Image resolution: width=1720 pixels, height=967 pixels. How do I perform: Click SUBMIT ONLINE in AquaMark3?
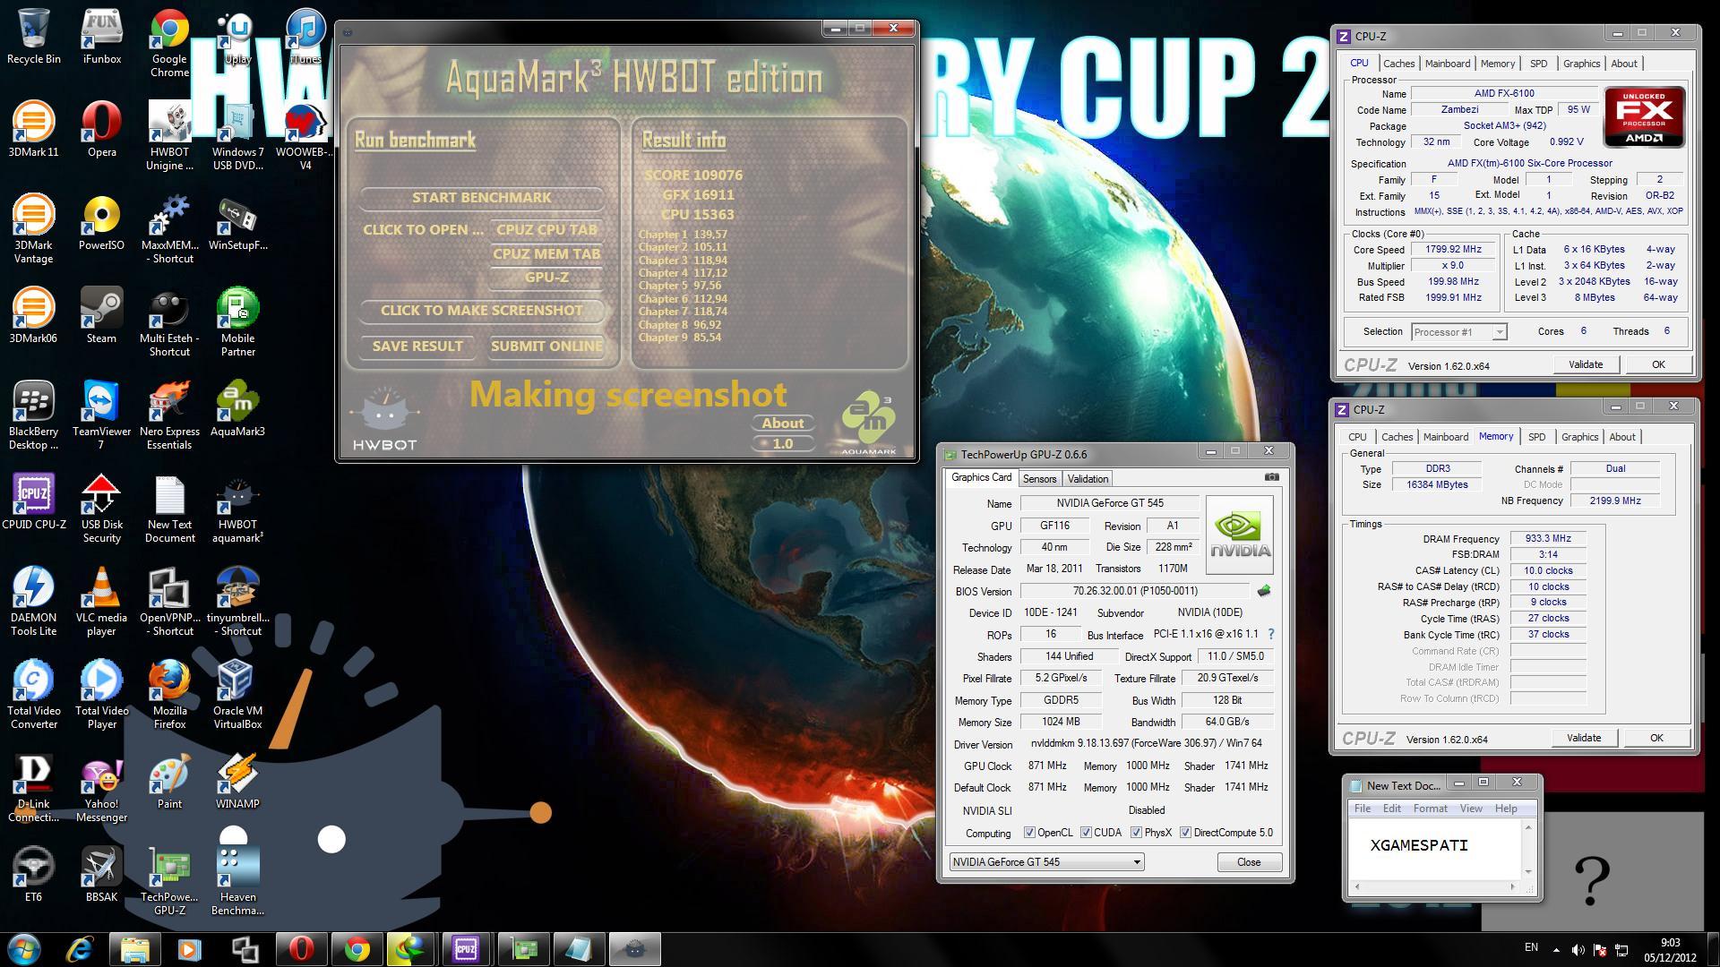point(546,346)
